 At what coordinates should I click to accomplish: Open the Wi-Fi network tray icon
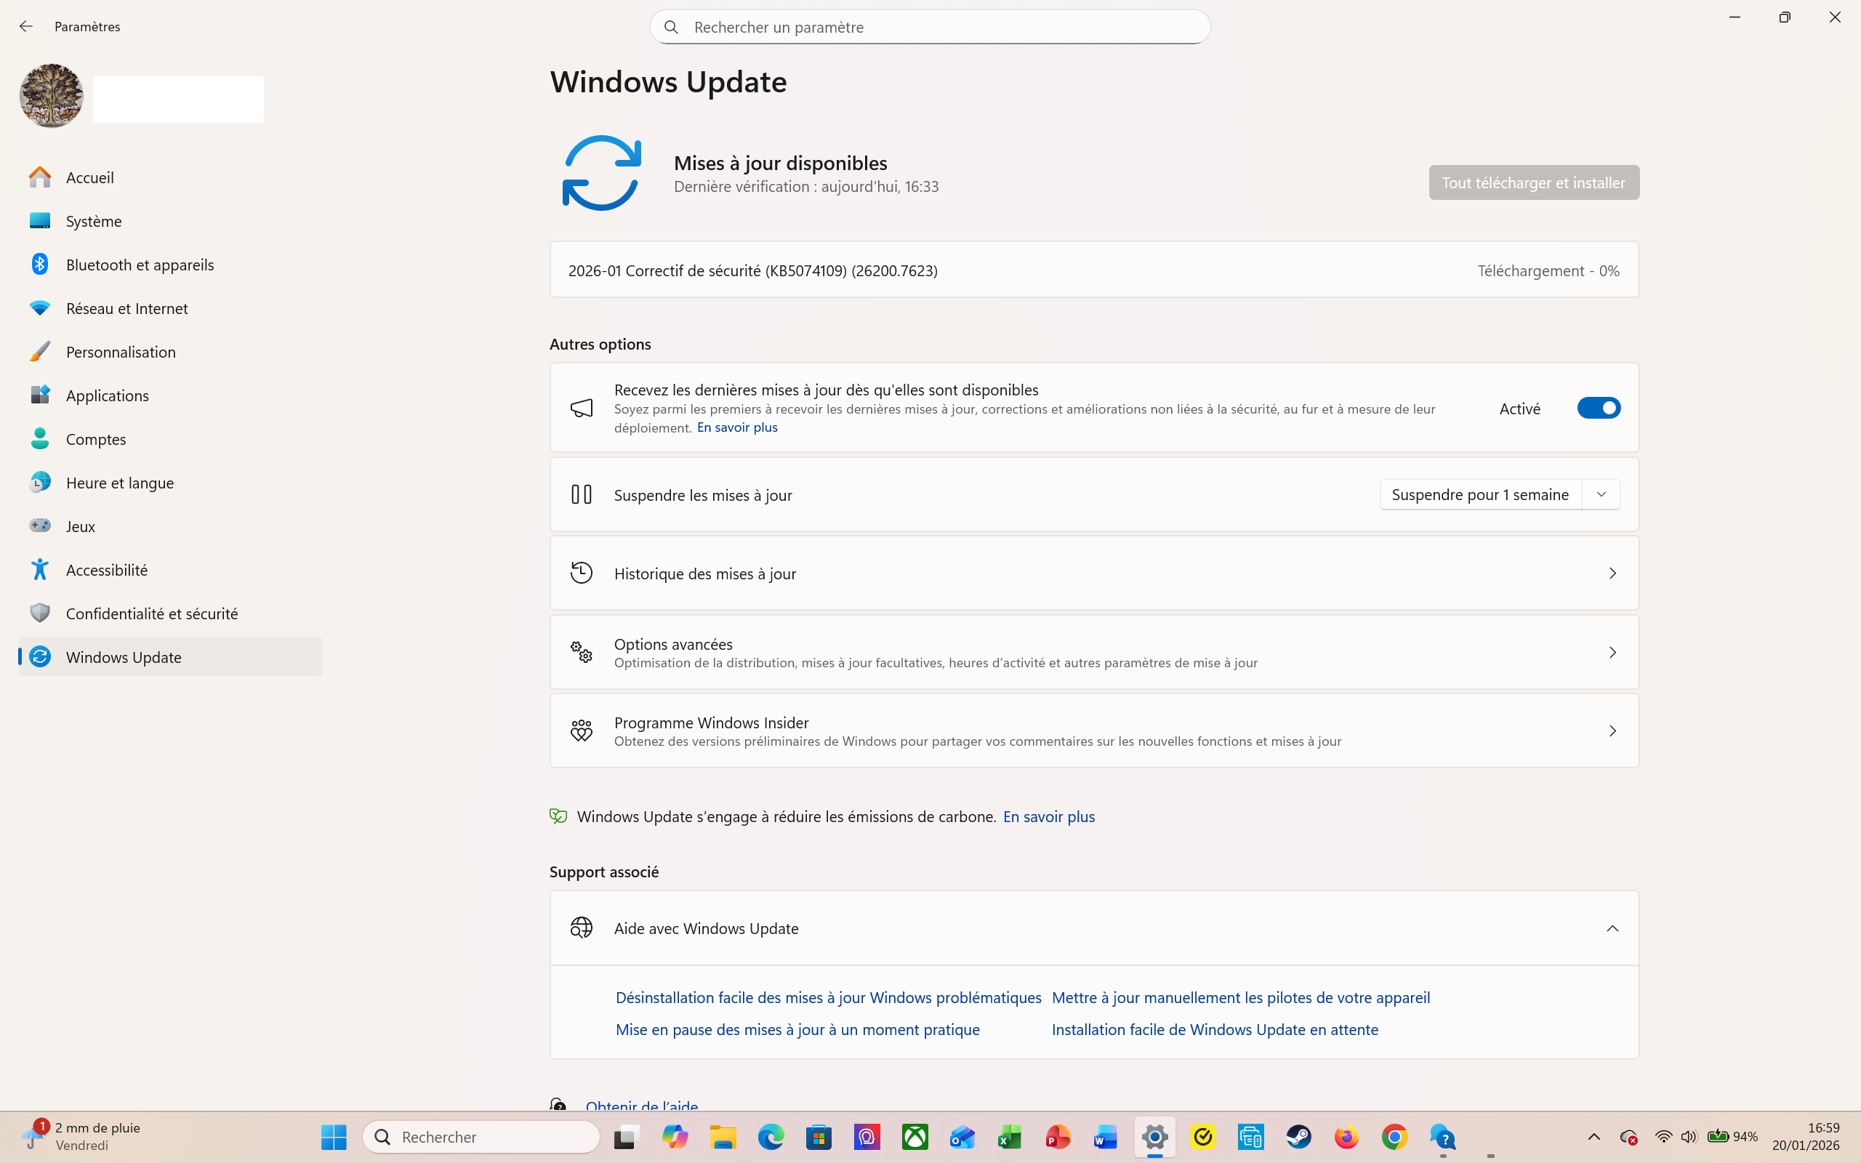point(1663,1137)
